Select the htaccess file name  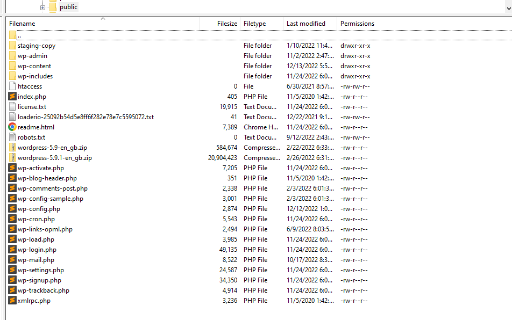click(x=30, y=86)
